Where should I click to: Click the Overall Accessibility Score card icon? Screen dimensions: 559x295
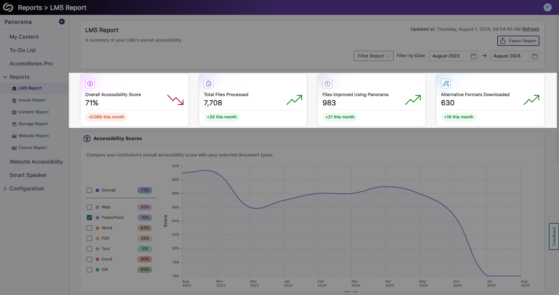click(x=90, y=84)
